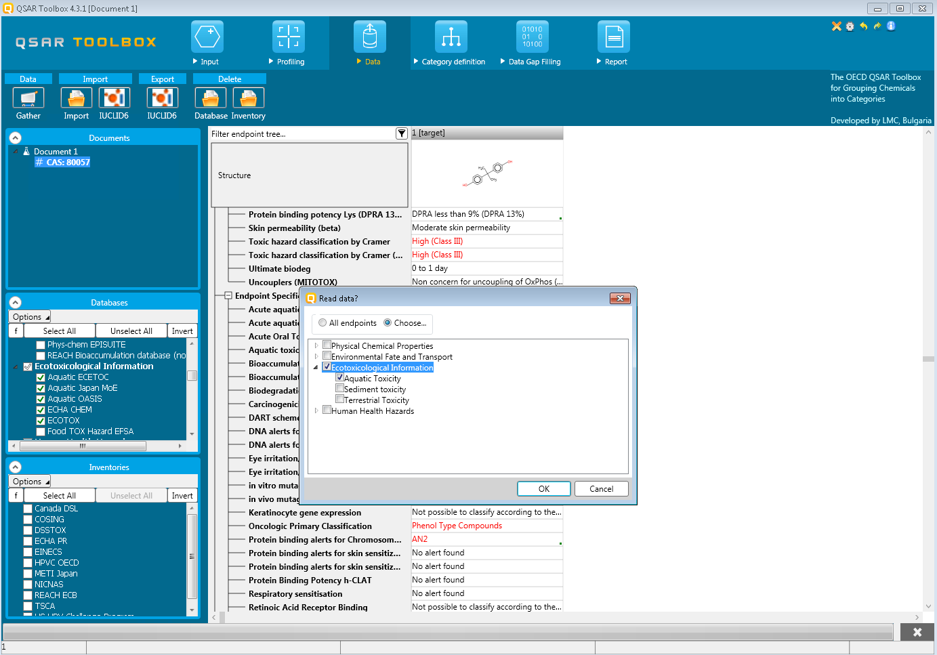Expand the Human Health Hazards node
Screen dimensions: 937x655
coord(316,410)
